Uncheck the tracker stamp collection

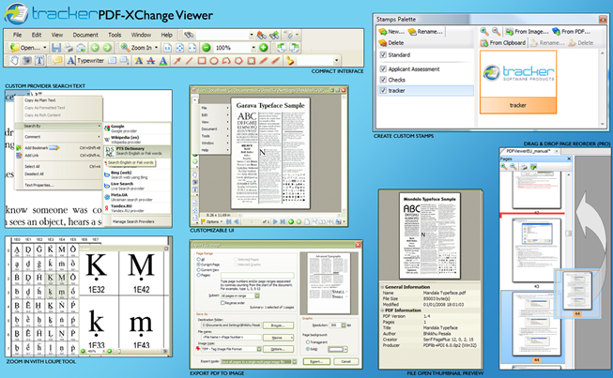coord(383,90)
